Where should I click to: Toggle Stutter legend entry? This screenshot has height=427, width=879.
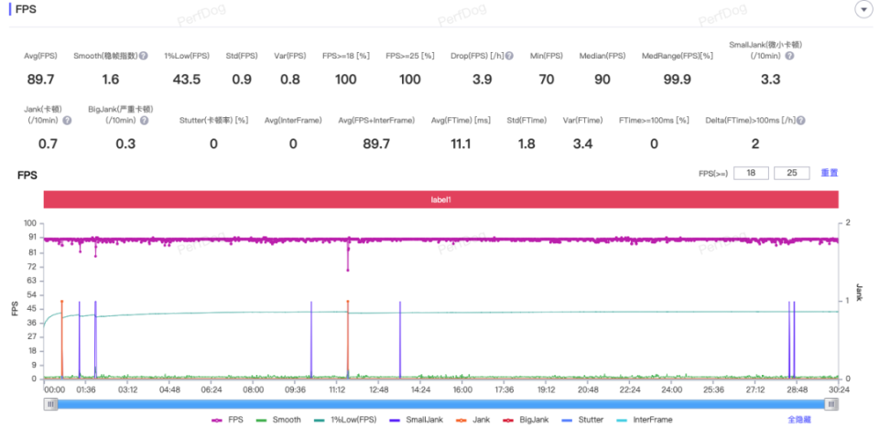point(582,419)
